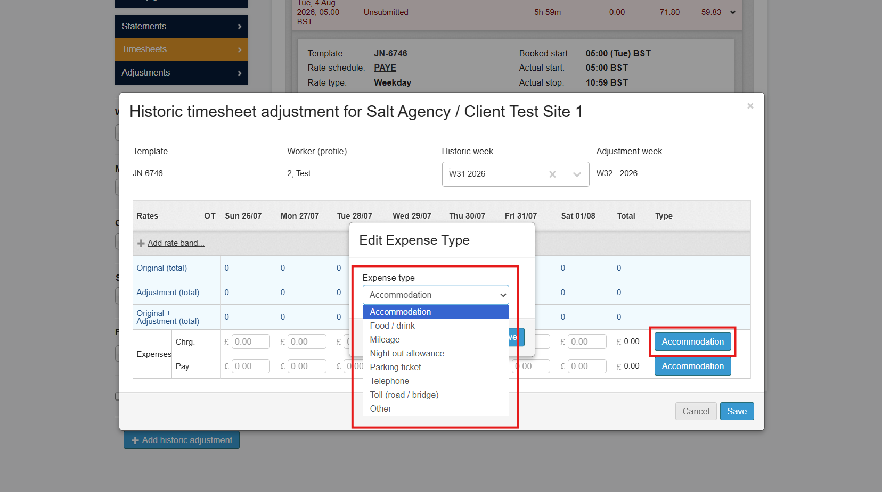Choose Food / drink expense type

coord(436,326)
